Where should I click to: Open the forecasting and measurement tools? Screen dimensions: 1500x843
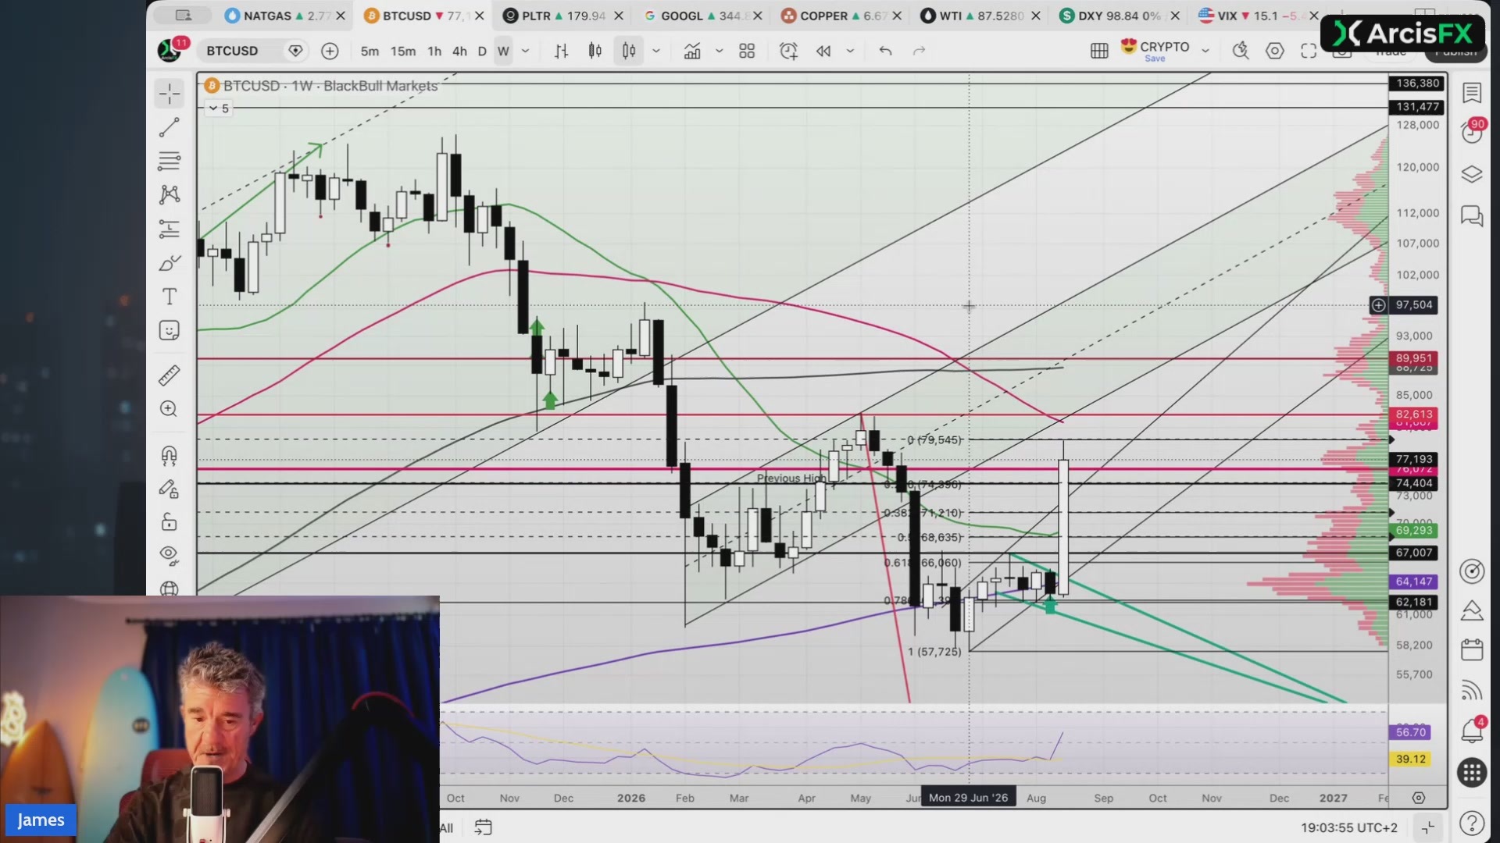coord(170,229)
